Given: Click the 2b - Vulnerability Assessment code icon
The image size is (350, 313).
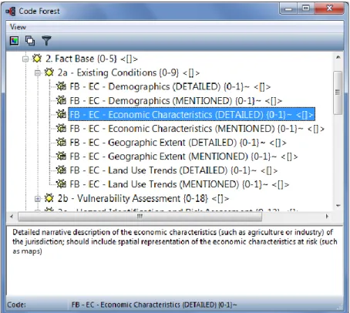Looking at the screenshot, I should [49, 198].
